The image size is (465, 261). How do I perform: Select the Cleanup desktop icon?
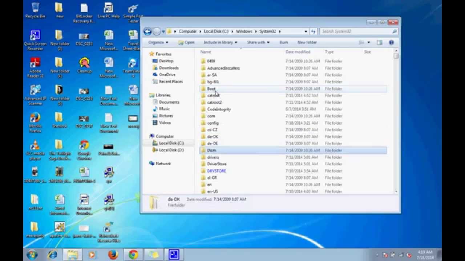pyautogui.click(x=84, y=65)
